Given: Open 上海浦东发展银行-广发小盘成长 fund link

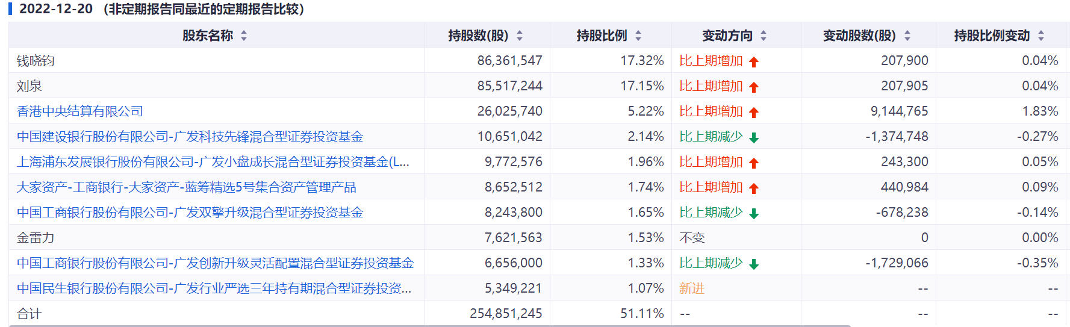Looking at the screenshot, I should (x=213, y=162).
